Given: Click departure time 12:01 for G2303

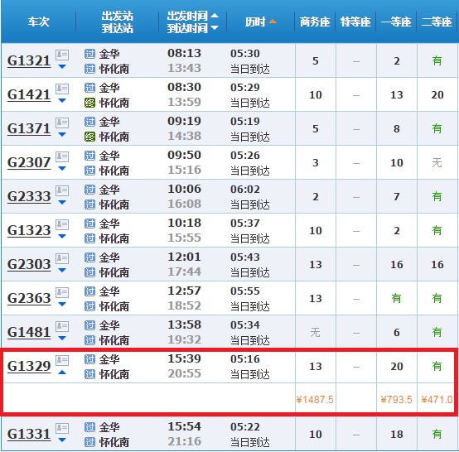Looking at the screenshot, I should [184, 257].
